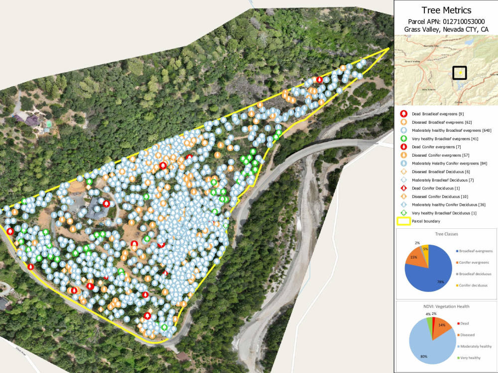Viewport: 498px width, 373px height.
Task: Click the black locator square on the inset map
Action: tap(460, 73)
